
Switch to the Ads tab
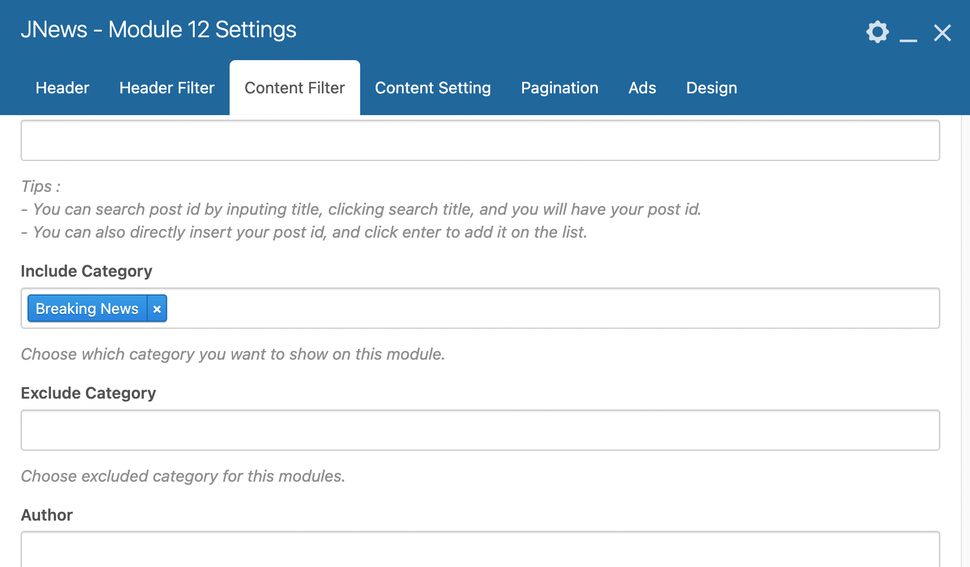tap(642, 88)
